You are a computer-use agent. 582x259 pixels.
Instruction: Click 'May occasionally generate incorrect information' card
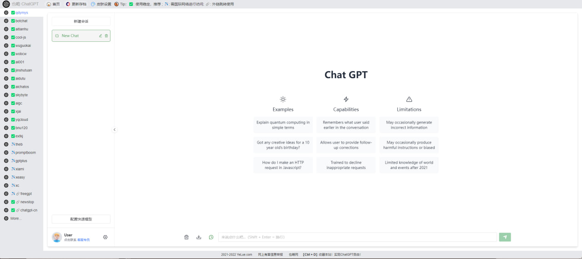(409, 125)
